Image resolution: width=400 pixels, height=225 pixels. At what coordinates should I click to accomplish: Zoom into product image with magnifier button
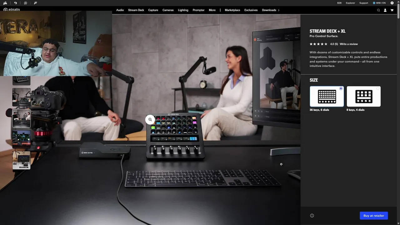pos(150,119)
